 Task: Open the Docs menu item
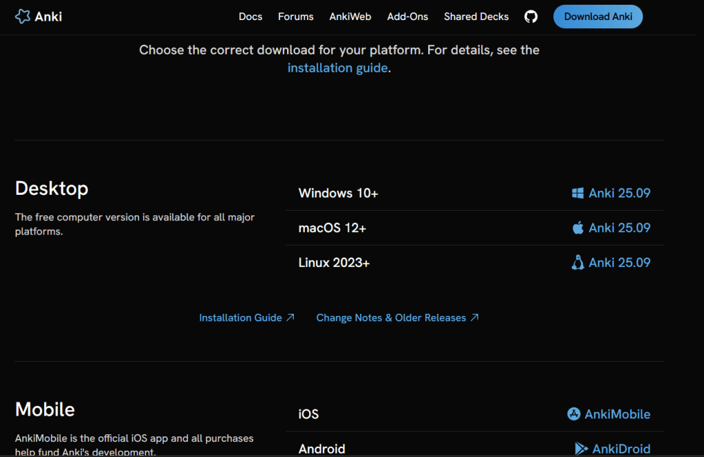tap(250, 17)
